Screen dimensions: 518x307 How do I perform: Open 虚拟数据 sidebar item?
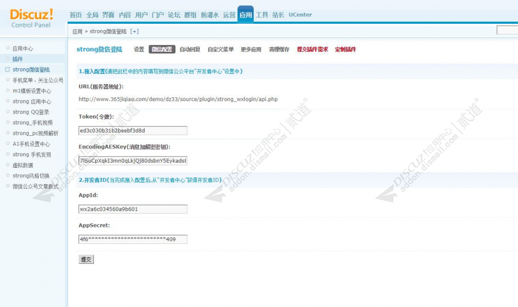click(x=23, y=165)
